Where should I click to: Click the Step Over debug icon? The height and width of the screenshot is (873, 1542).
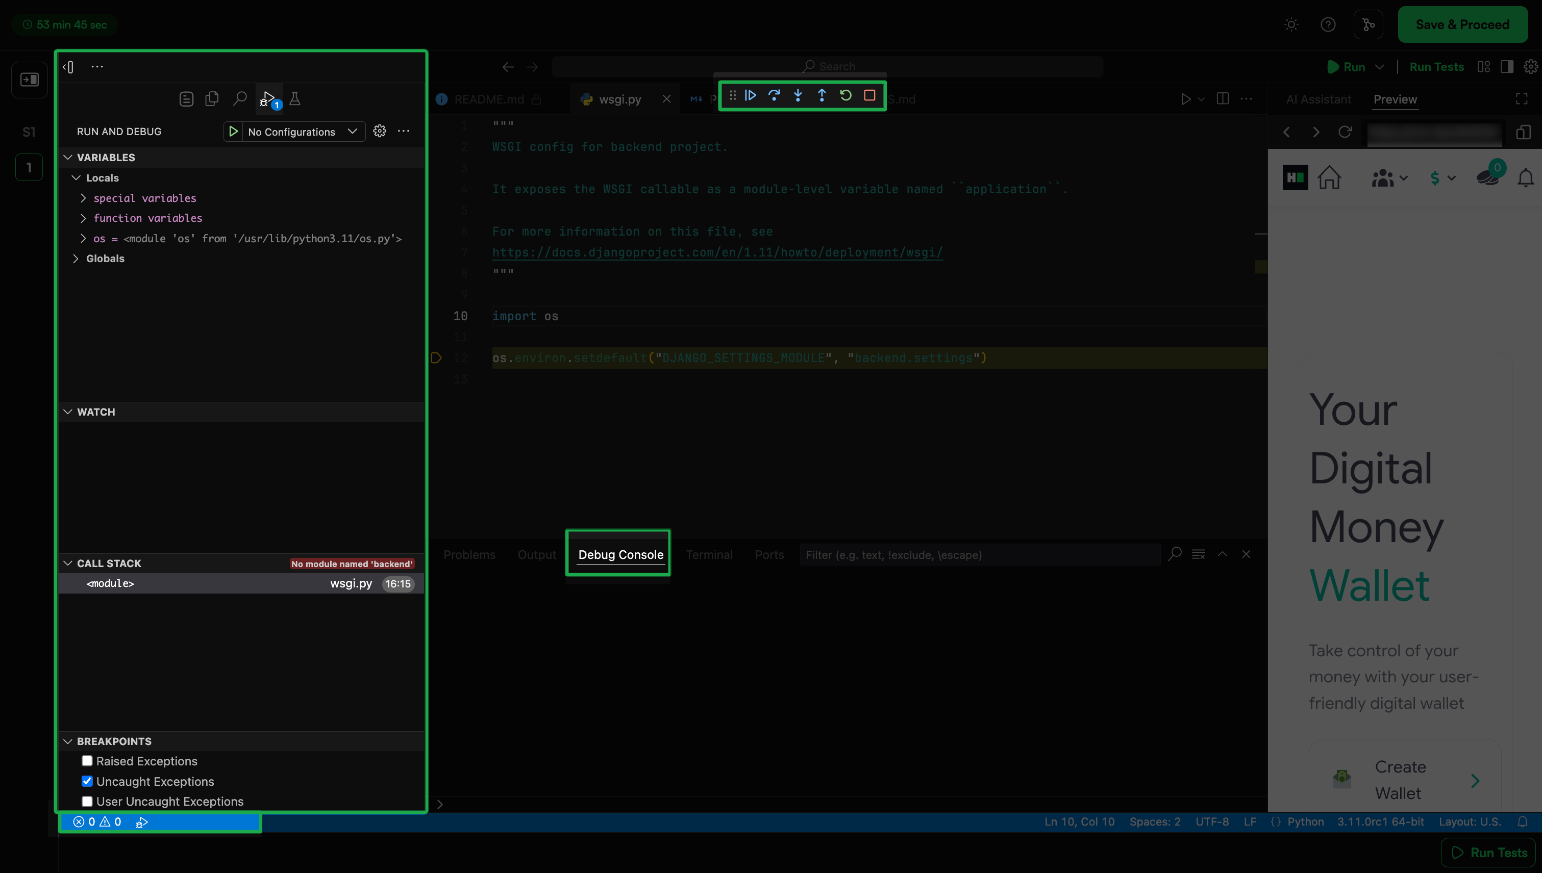774,95
